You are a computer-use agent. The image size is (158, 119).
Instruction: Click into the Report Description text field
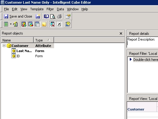point(143,42)
